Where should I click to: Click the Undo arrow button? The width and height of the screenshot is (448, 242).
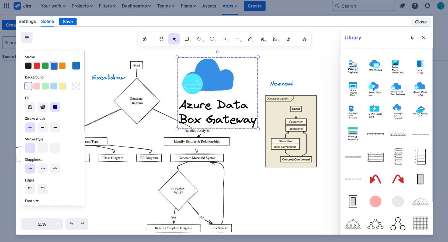(71, 224)
